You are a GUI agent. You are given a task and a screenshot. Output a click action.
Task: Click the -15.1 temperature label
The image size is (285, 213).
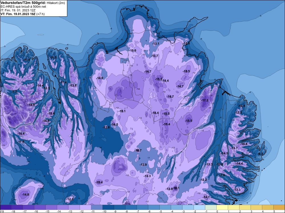[x=122, y=111]
